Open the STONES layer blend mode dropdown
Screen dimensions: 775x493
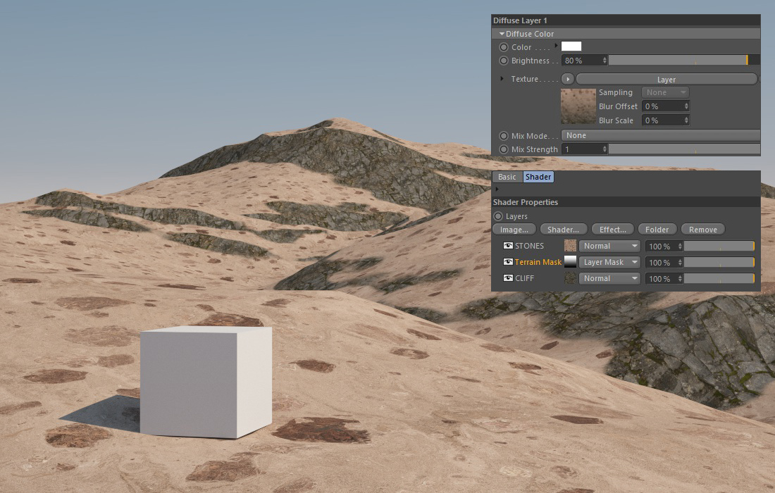click(x=609, y=246)
